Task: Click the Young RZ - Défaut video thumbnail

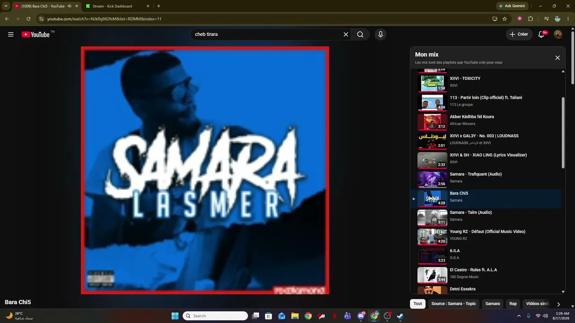Action: click(x=432, y=237)
